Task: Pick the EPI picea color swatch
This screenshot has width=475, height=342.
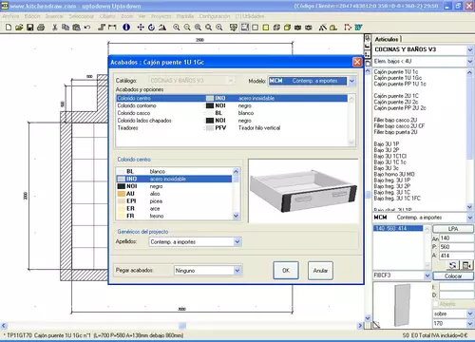Action: (122, 201)
